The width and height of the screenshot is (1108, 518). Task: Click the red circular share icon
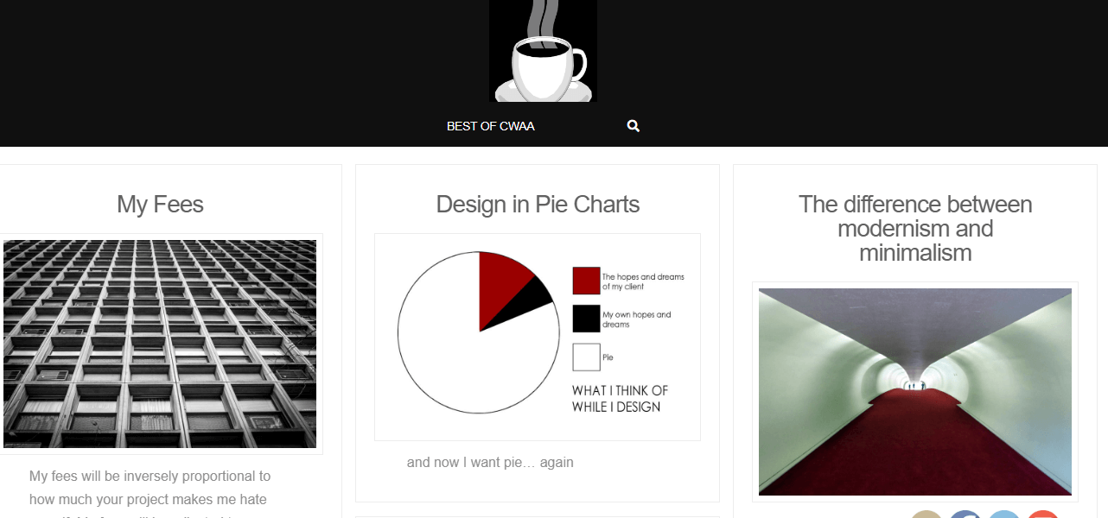tap(1043, 515)
